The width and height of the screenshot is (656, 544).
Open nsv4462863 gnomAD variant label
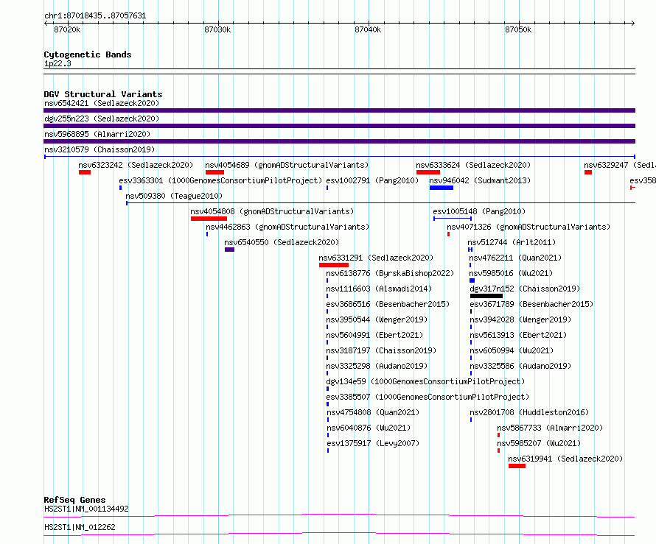pyautogui.click(x=288, y=227)
